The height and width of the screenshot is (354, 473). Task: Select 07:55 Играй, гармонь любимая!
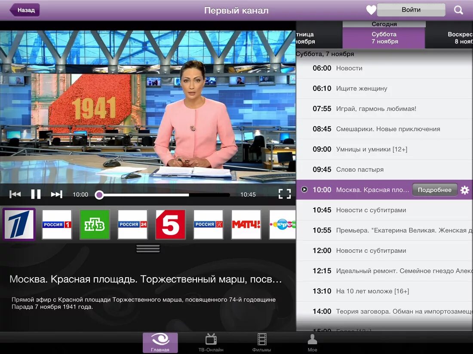point(384,109)
